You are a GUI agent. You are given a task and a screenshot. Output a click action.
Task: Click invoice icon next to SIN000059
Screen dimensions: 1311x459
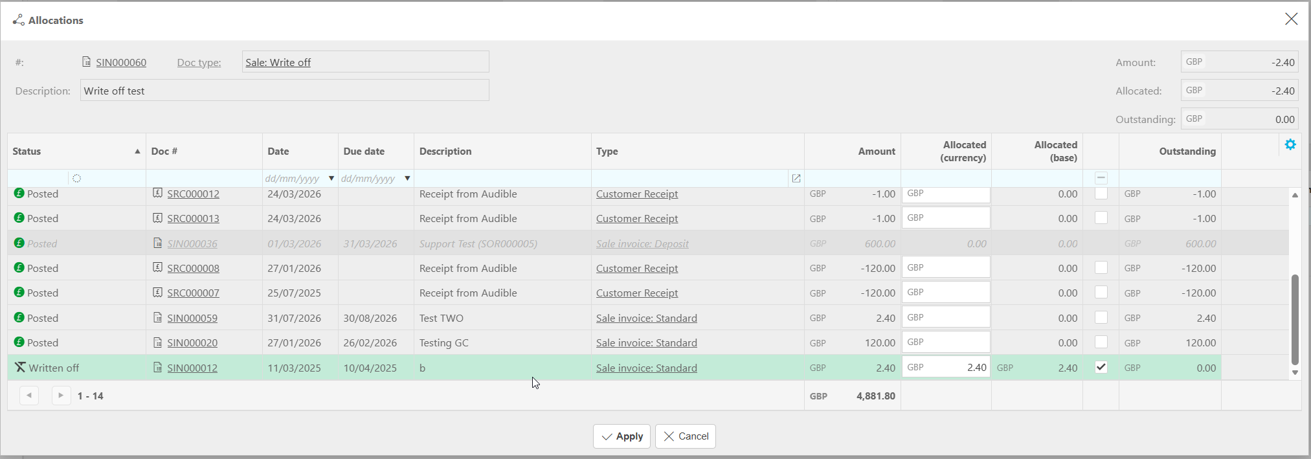click(157, 317)
